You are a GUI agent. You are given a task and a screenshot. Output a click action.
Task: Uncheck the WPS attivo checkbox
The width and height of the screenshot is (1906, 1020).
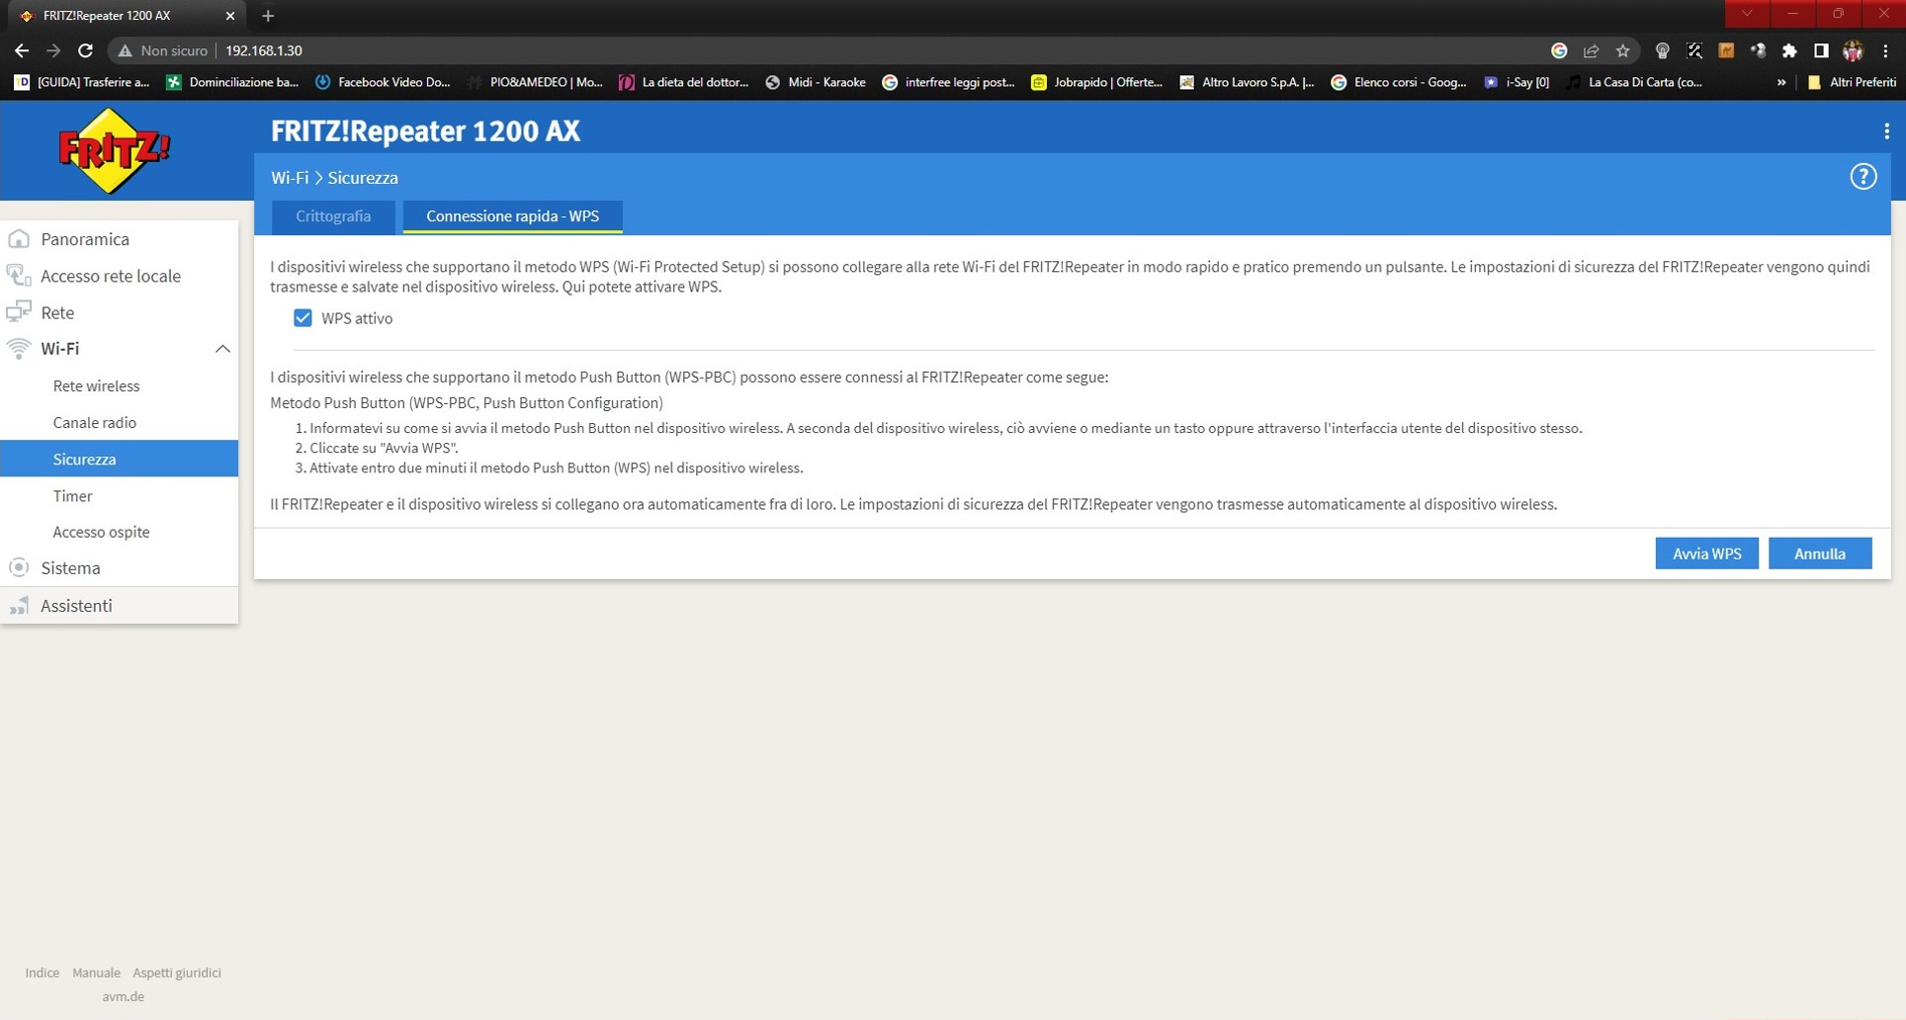303,318
